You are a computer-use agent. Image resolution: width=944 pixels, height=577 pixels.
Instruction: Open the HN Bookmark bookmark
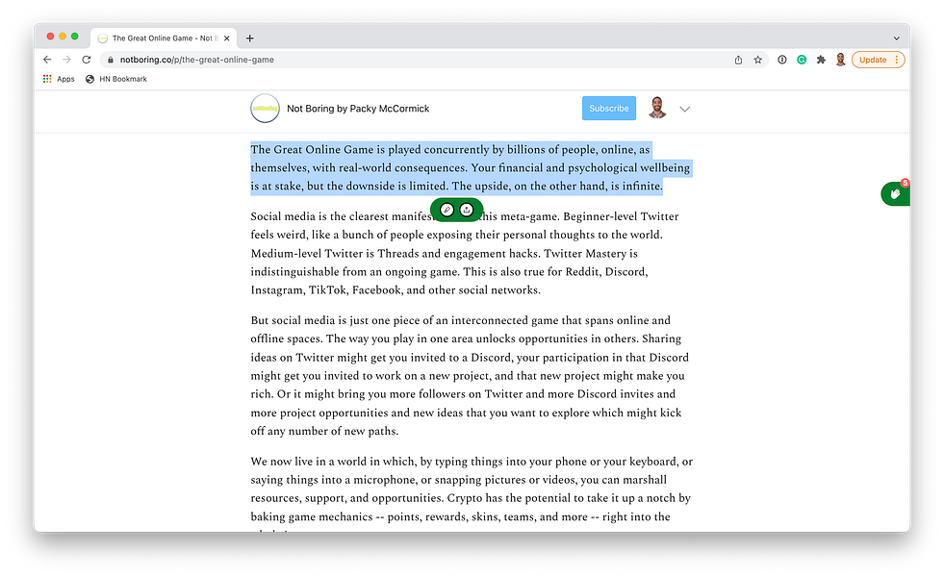tap(116, 79)
